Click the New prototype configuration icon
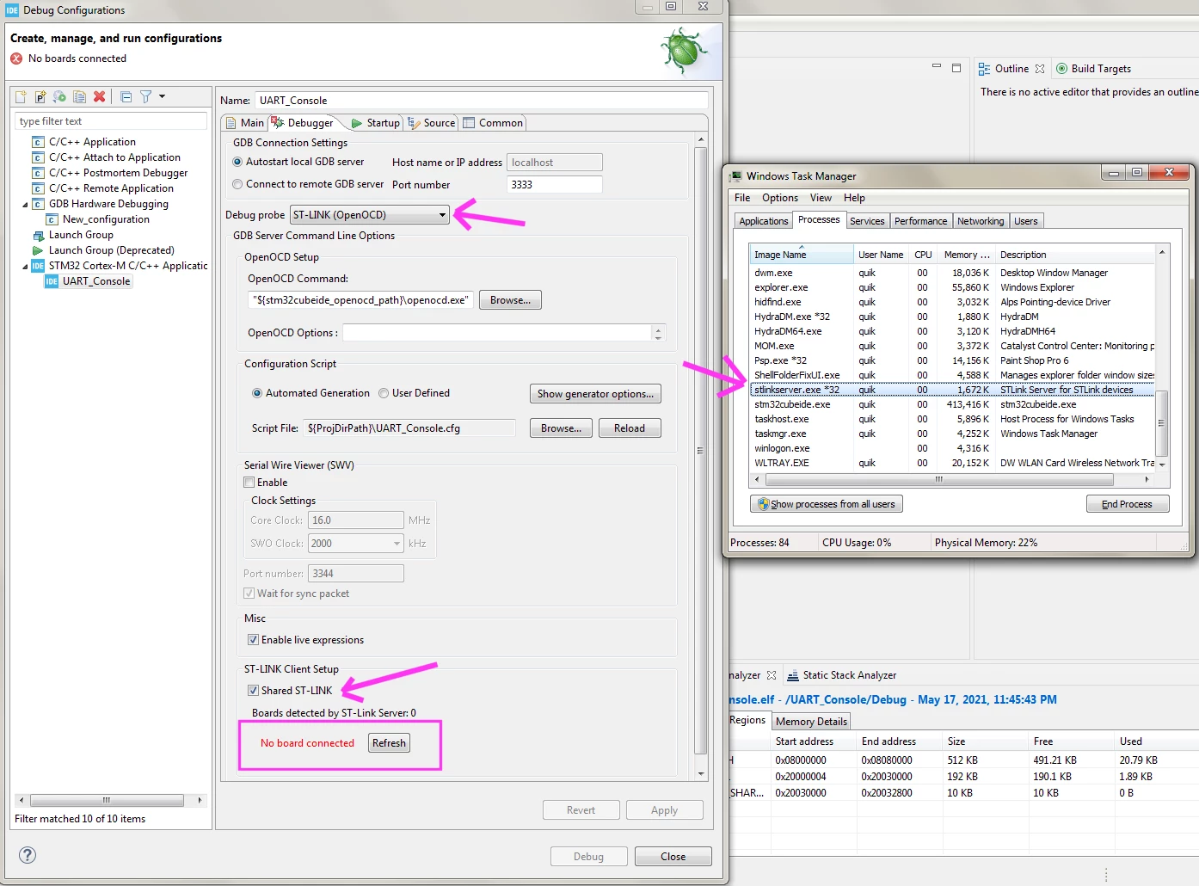 40,97
